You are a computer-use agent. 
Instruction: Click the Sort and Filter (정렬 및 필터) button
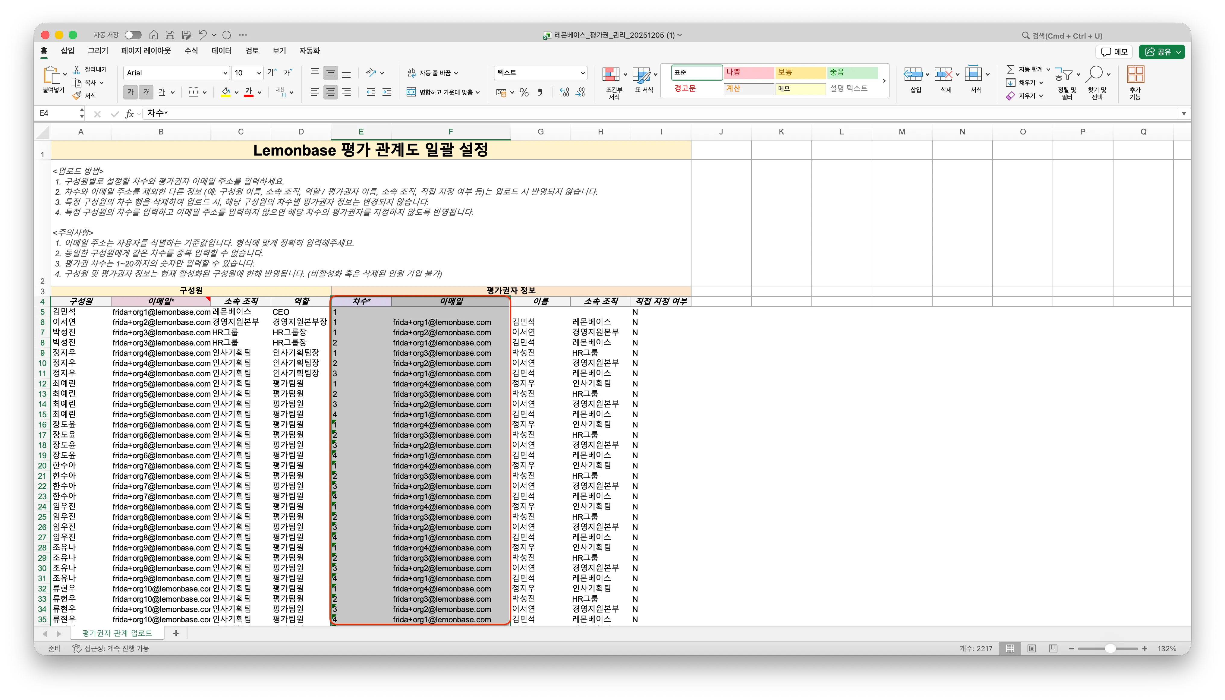[1066, 82]
